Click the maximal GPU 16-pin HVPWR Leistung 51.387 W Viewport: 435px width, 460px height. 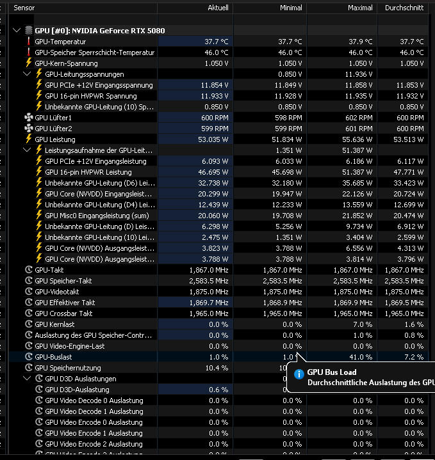click(357, 172)
